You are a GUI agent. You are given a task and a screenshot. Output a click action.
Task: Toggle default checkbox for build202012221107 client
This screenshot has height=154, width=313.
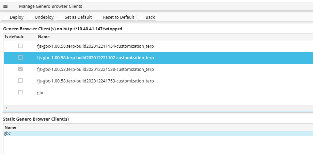[x=20, y=58]
